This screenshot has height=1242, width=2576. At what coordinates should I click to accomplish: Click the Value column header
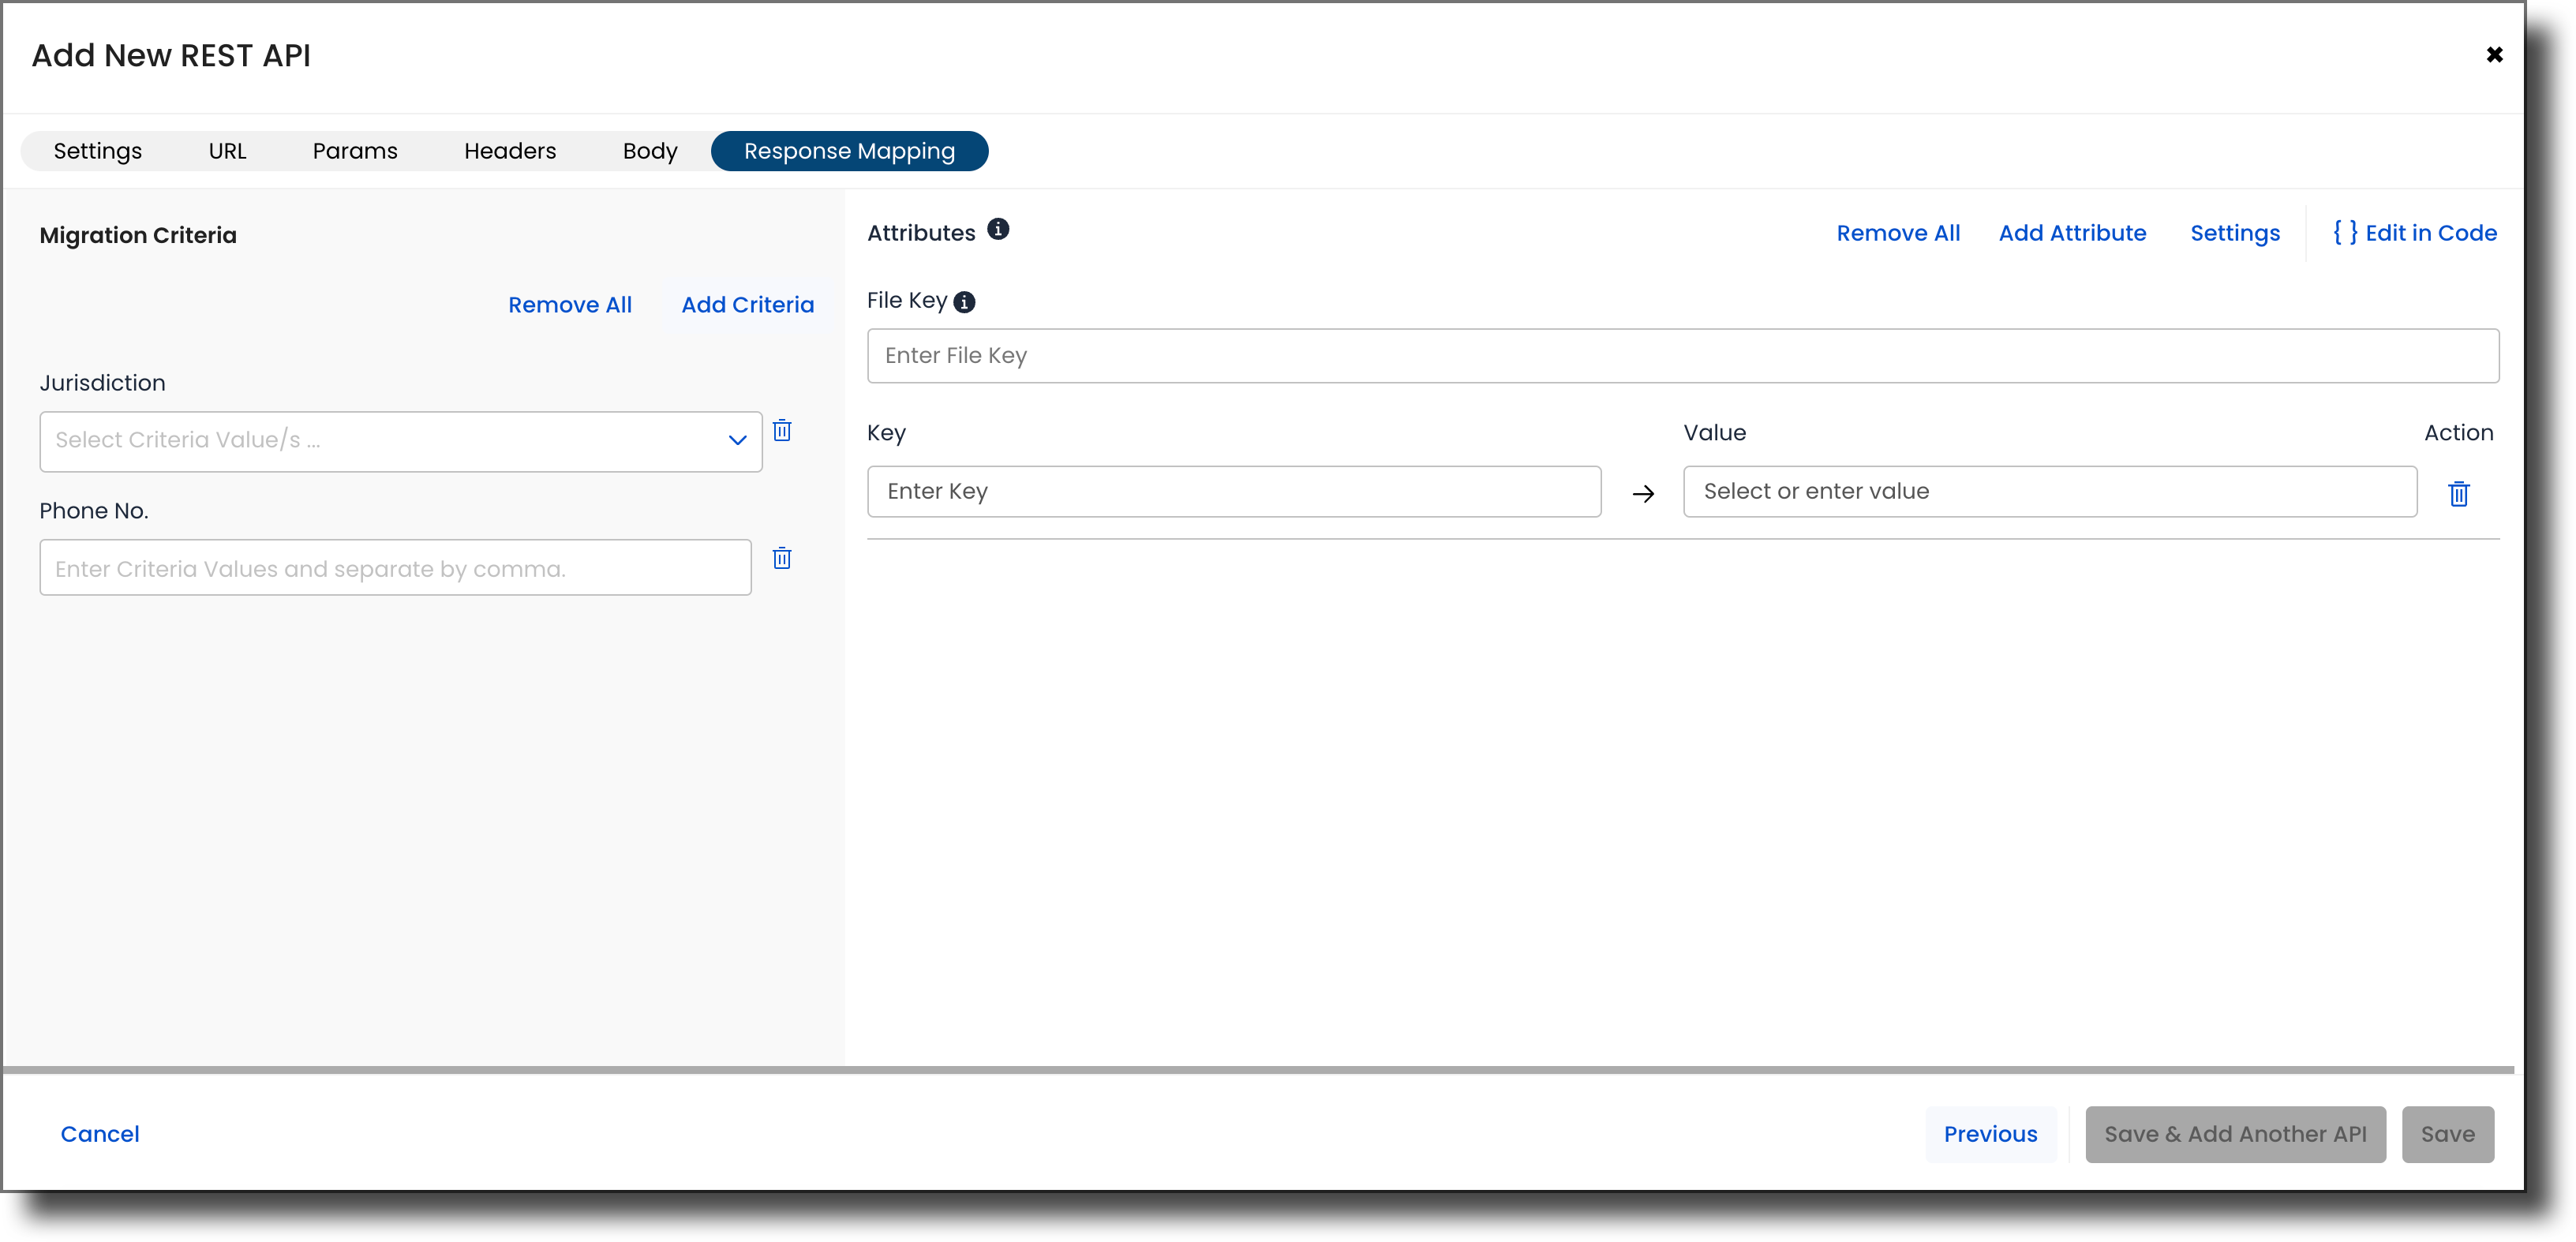pos(1715,433)
